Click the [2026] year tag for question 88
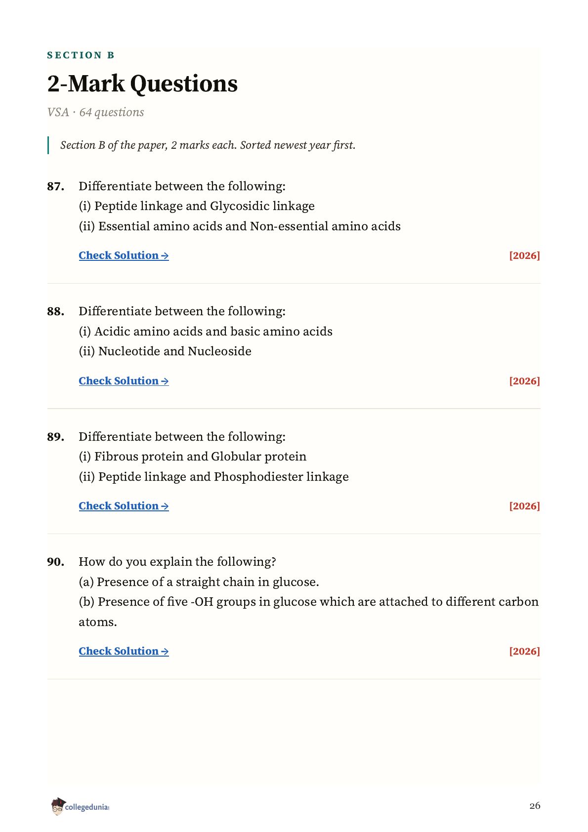This screenshot has height=832, width=588. tap(524, 381)
